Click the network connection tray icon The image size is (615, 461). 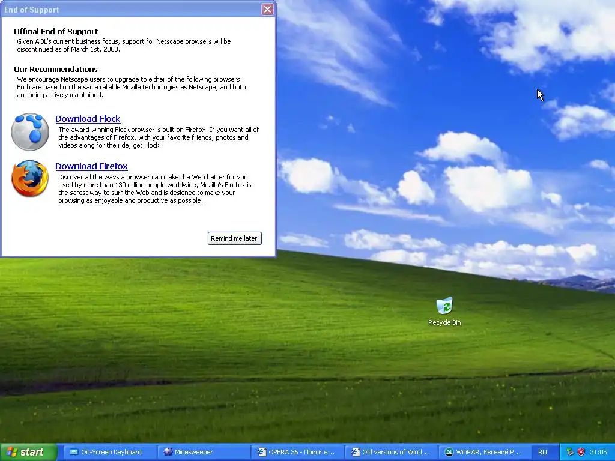[570, 452]
